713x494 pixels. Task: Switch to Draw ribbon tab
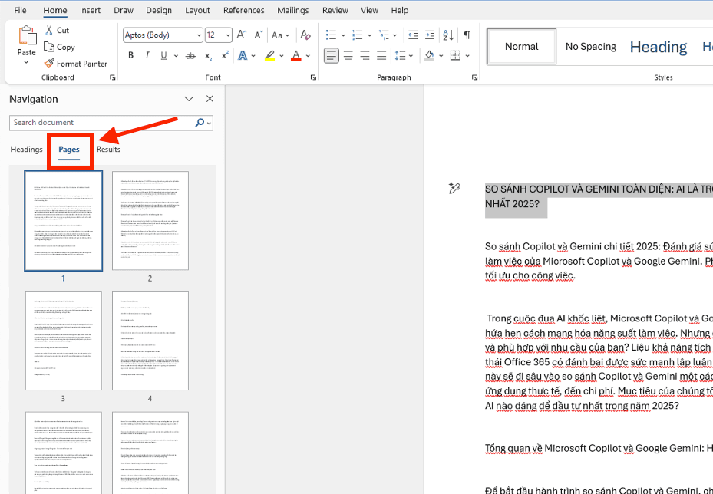pyautogui.click(x=124, y=11)
